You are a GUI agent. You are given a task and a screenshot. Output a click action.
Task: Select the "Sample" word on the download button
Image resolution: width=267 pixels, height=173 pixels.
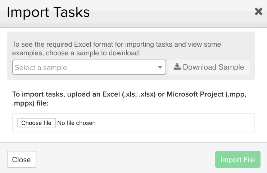click(231, 67)
